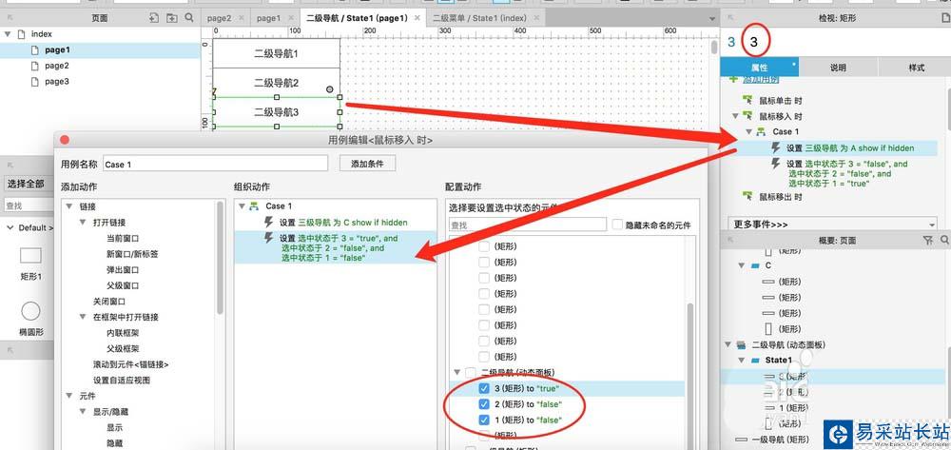Image resolution: width=951 pixels, height=450 pixels.
Task: Close the 二级导航 / State1 (page1) tab
Action: pyautogui.click(x=417, y=18)
